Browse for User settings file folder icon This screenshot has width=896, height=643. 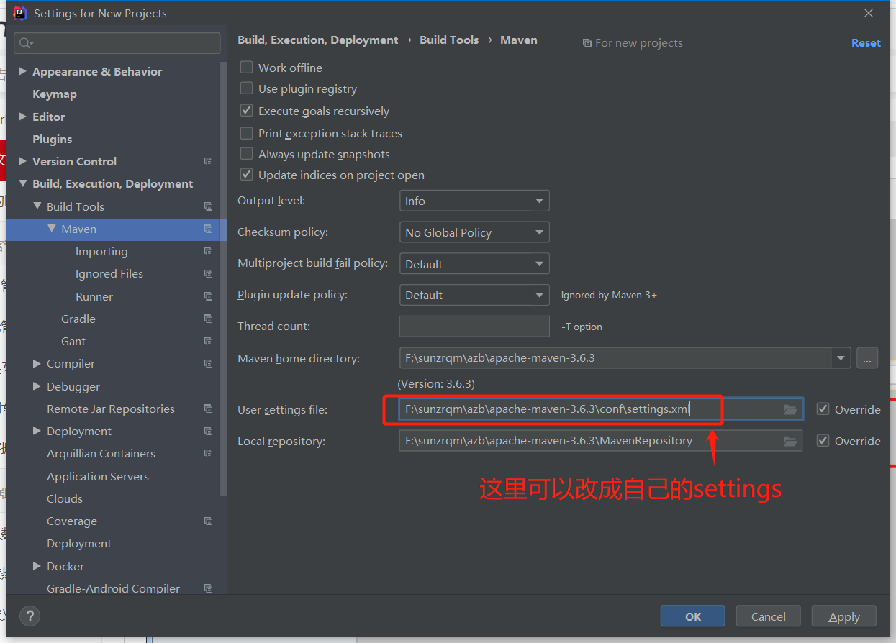click(x=790, y=409)
